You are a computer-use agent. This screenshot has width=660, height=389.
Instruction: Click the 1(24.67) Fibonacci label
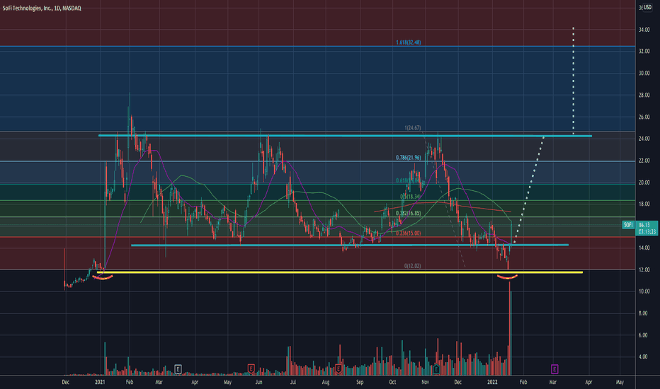click(412, 128)
